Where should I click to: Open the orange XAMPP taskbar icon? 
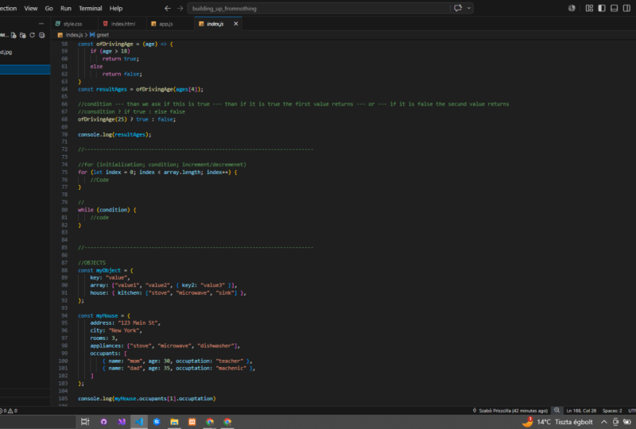coord(192,422)
